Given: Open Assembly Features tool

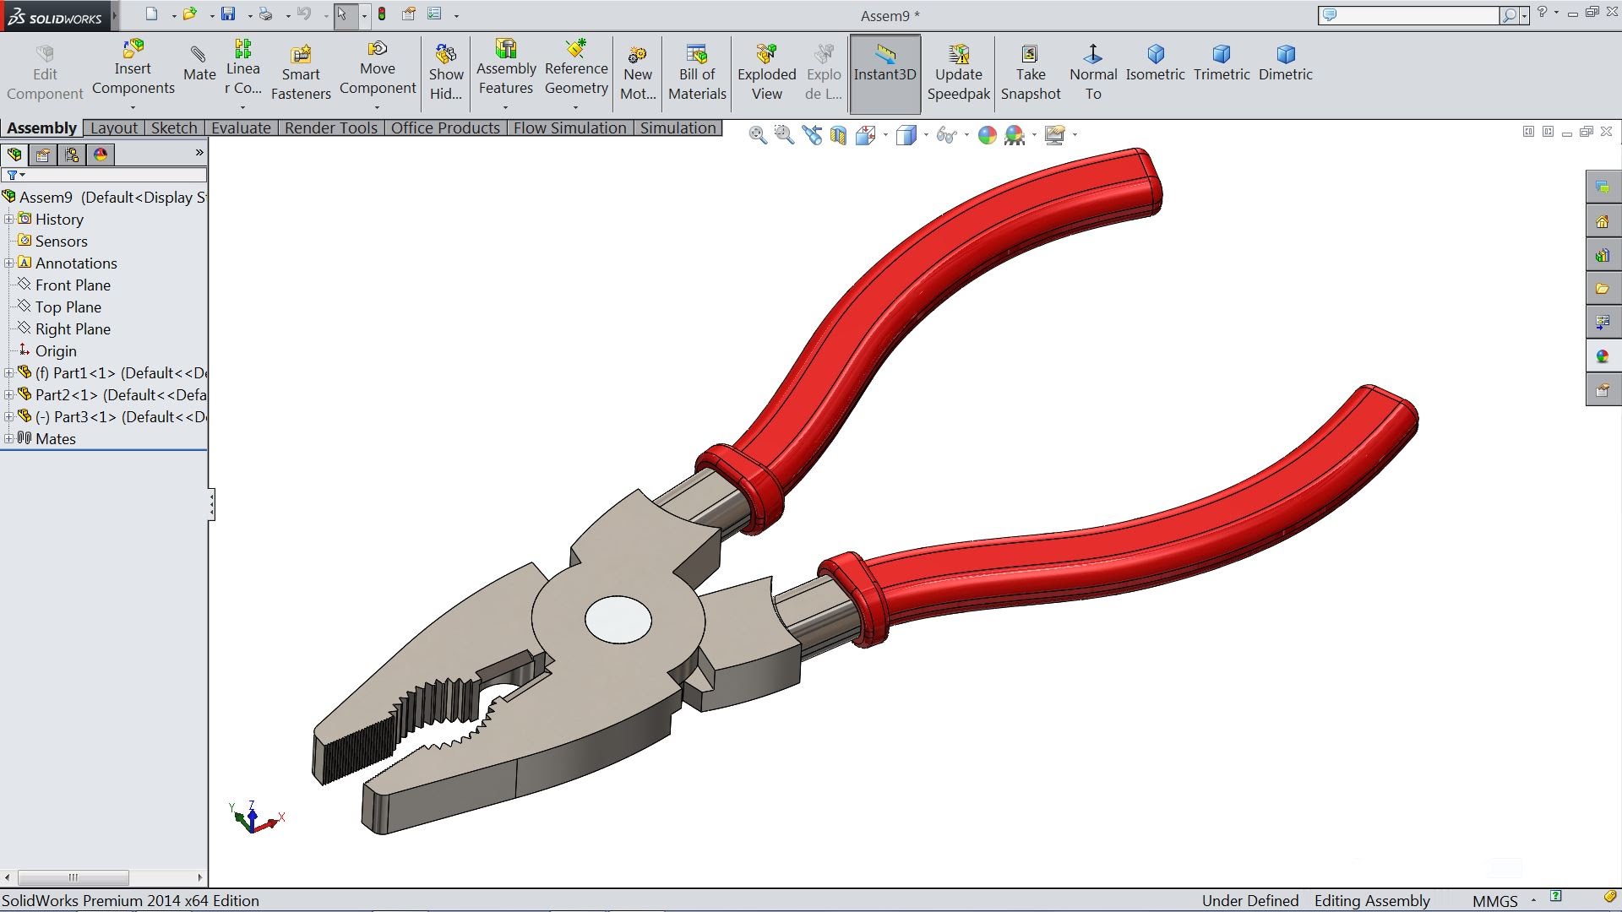Looking at the screenshot, I should tap(506, 68).
